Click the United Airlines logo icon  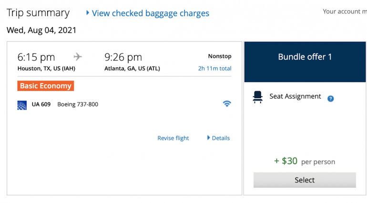point(22,105)
